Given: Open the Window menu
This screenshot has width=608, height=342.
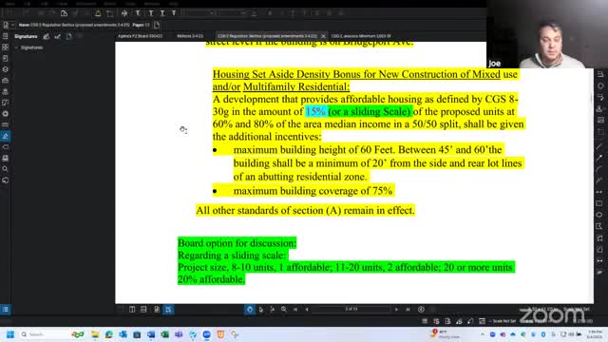Looking at the screenshot, I should click(152, 4).
